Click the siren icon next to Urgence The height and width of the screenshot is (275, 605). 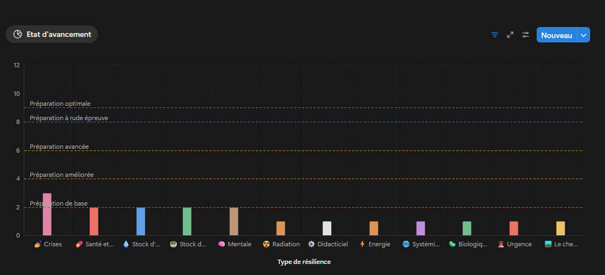(501, 244)
